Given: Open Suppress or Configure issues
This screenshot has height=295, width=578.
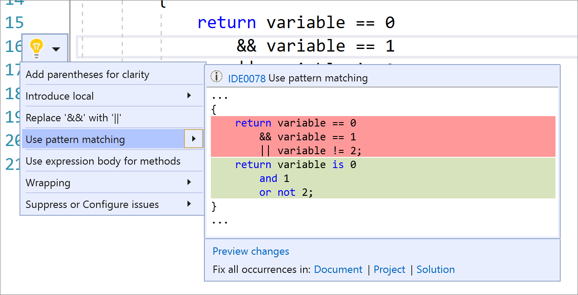Looking at the screenshot, I should (x=113, y=204).
